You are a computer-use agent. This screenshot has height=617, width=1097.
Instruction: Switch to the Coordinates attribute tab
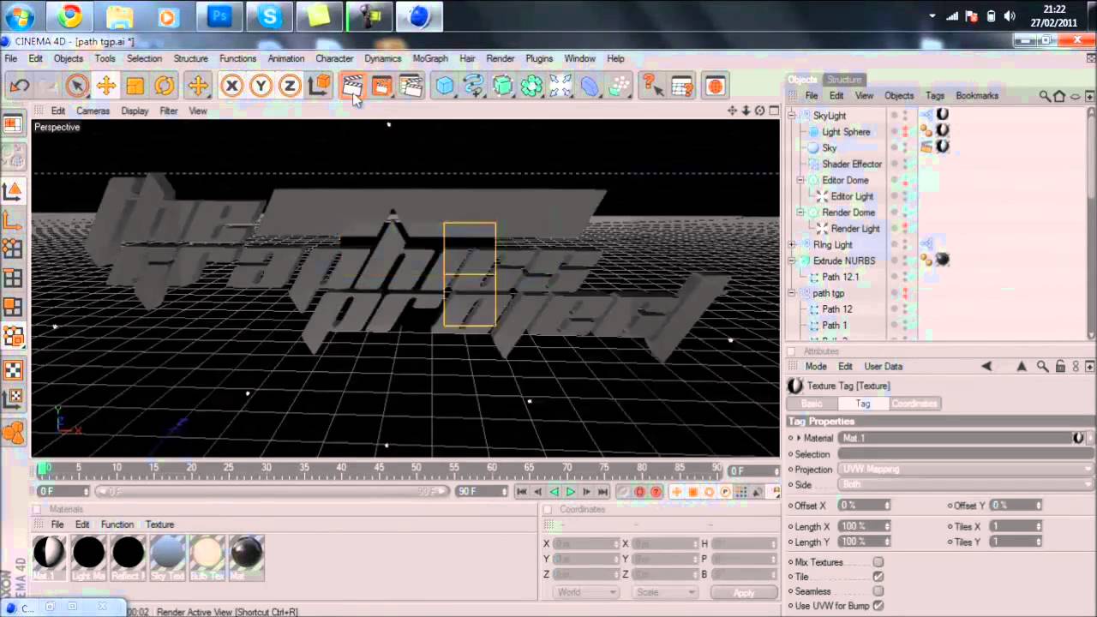pyautogui.click(x=914, y=404)
